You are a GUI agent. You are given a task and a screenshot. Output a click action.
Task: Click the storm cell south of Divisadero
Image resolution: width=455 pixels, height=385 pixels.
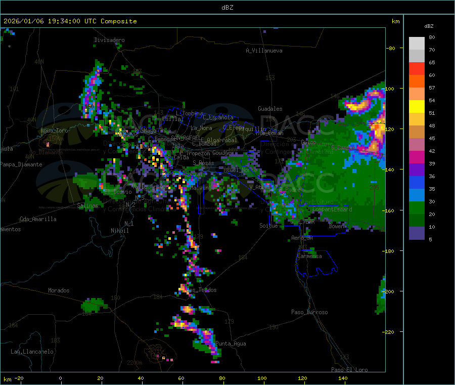click(x=91, y=90)
